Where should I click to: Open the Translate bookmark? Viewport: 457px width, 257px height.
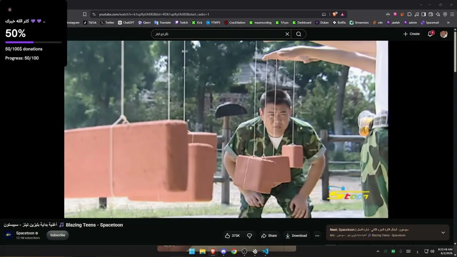[162, 22]
